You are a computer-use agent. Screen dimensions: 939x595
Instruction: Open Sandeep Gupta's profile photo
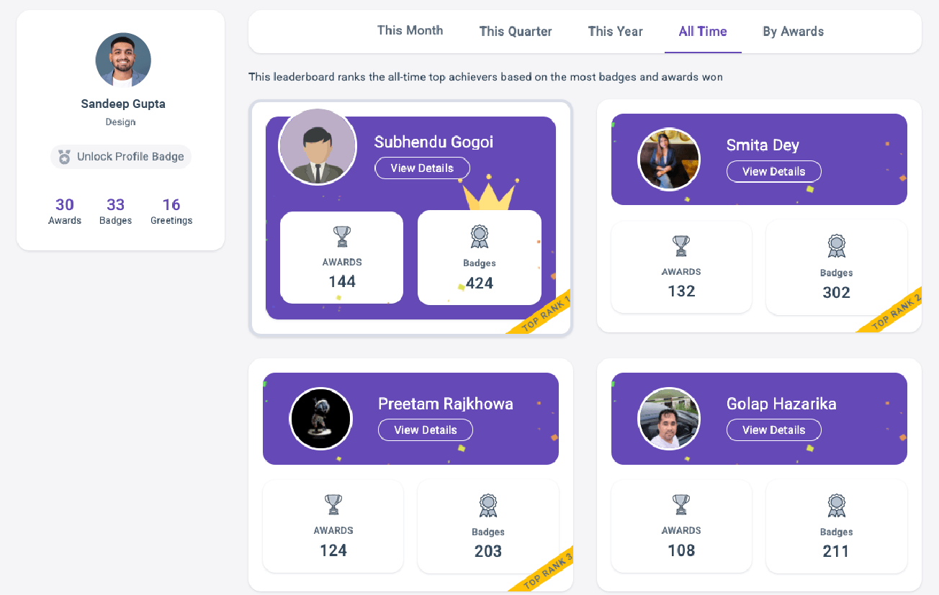tap(123, 60)
